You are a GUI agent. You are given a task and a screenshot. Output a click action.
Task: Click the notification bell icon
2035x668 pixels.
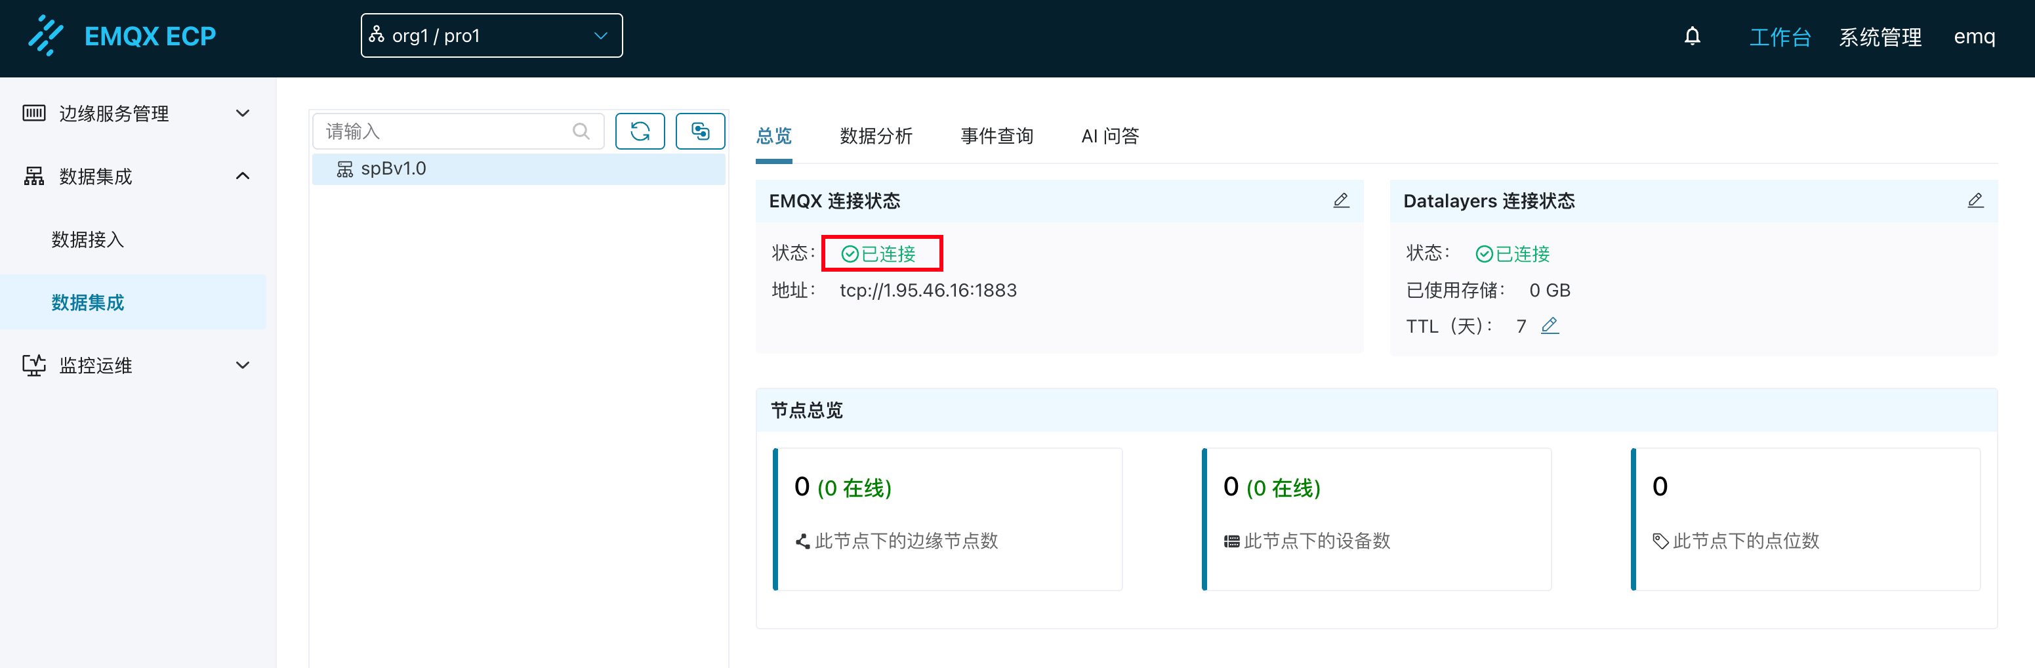(1691, 36)
